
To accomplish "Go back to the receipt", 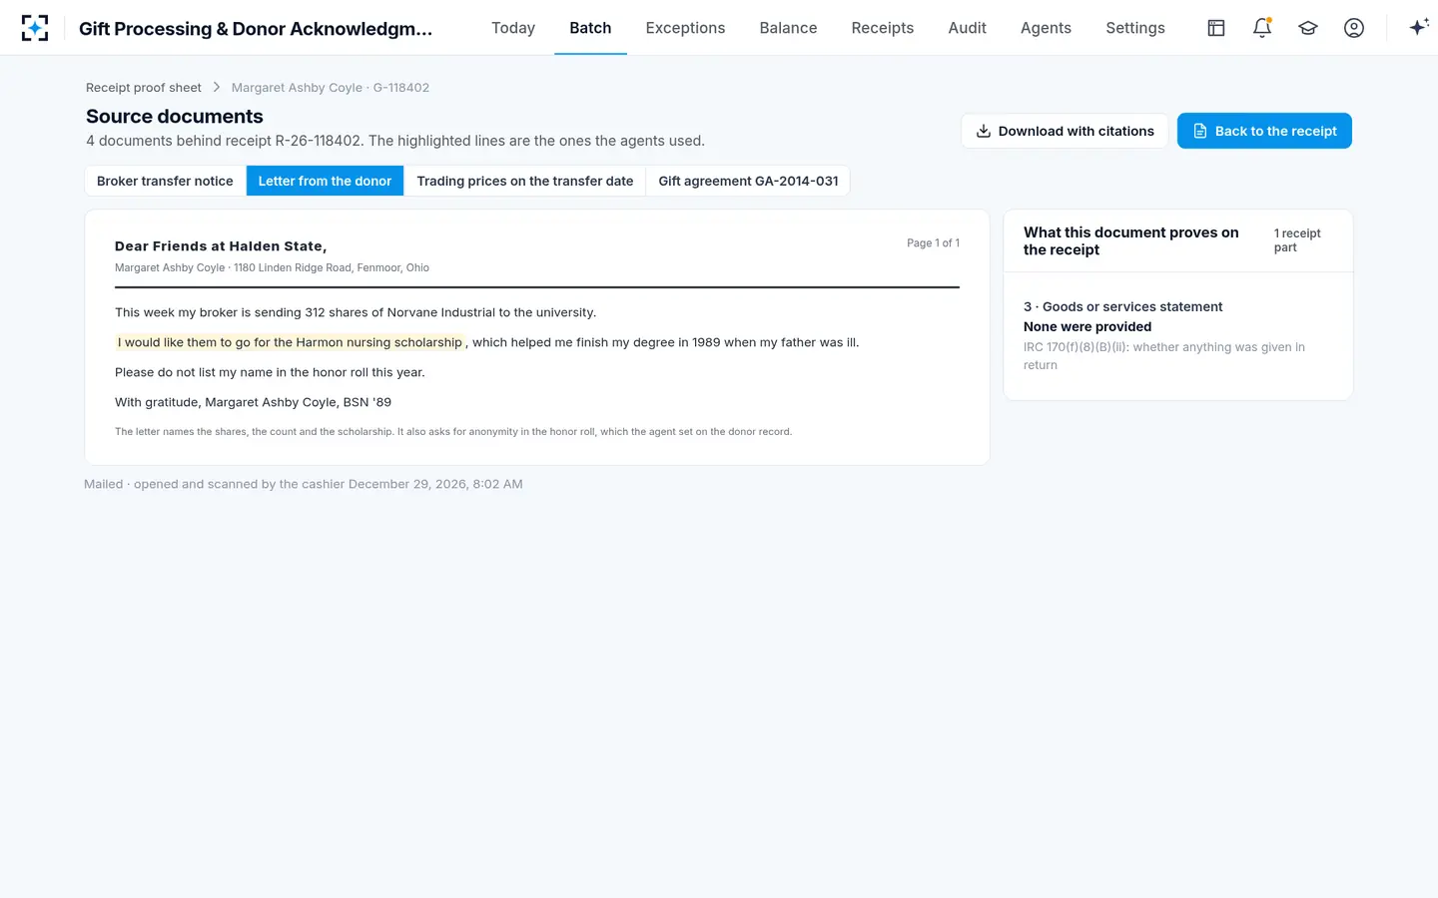I will (1264, 131).
